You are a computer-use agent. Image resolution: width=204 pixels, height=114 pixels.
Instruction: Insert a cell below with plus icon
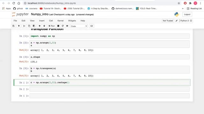click(x=19, y=26)
